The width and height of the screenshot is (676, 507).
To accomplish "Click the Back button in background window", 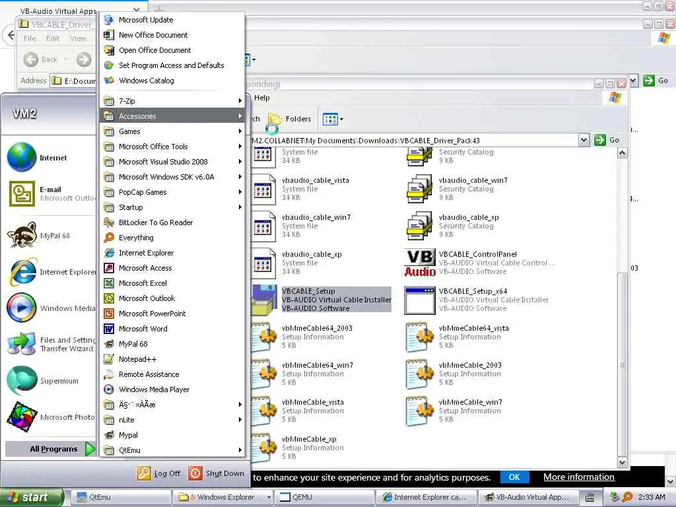I will pyautogui.click(x=40, y=59).
